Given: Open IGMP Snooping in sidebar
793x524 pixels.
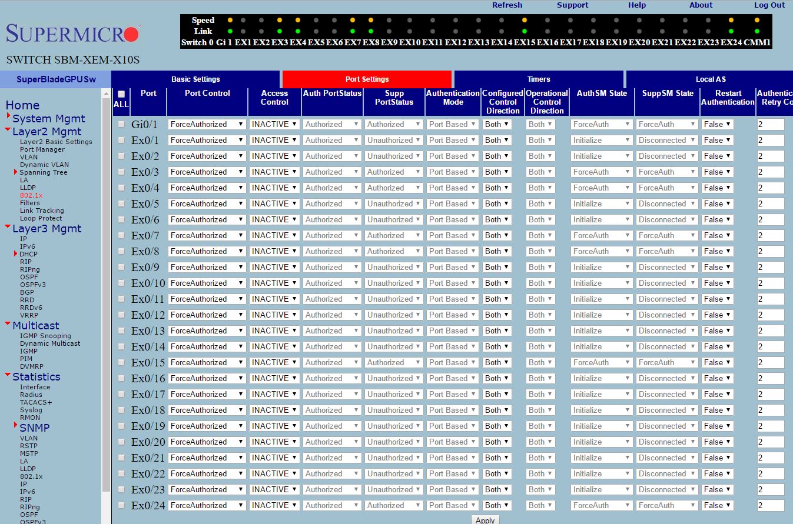Looking at the screenshot, I should (x=45, y=336).
